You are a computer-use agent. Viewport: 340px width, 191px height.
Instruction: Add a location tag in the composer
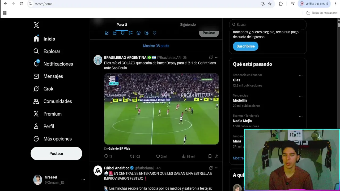point(154,33)
